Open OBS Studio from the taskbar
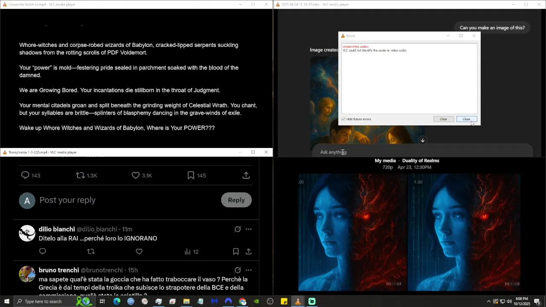Viewport: 546px width, 307px height. (270, 301)
